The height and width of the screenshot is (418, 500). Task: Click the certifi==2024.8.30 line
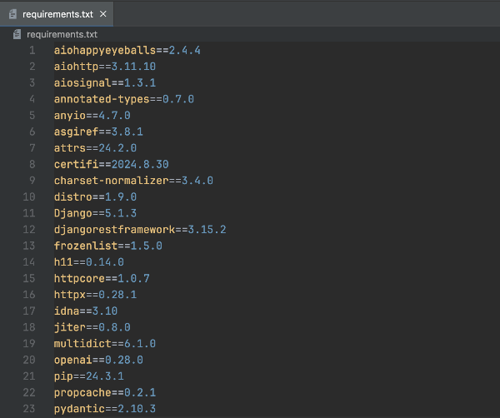click(x=112, y=164)
